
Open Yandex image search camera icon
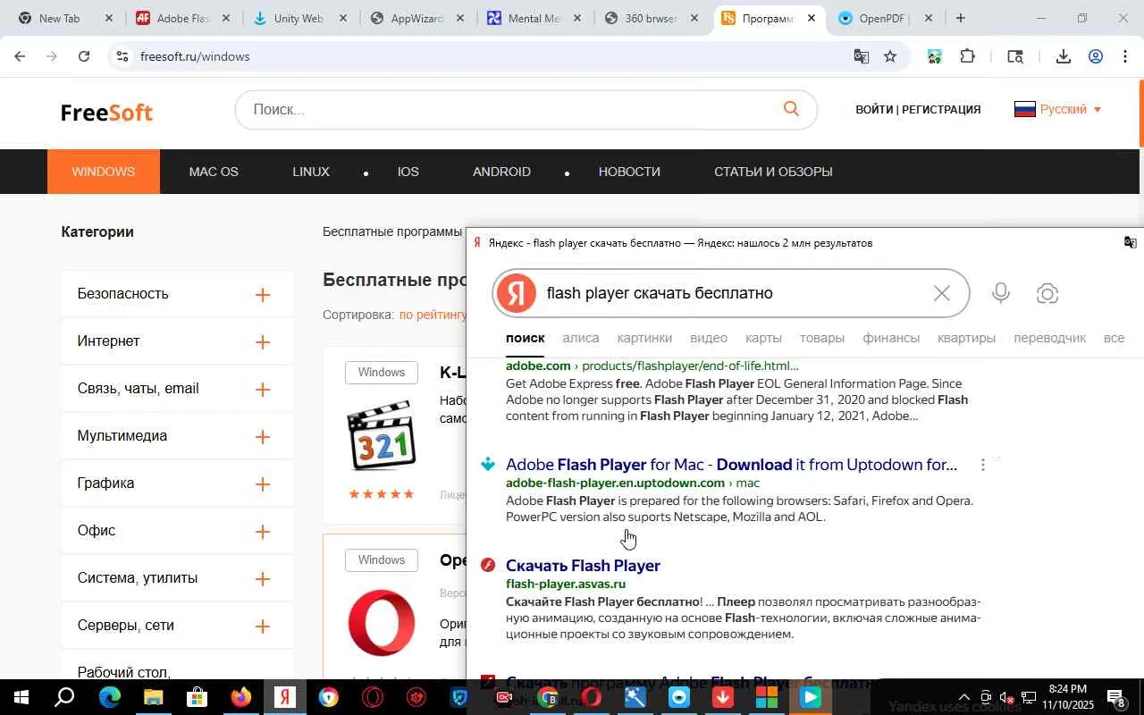(1047, 293)
